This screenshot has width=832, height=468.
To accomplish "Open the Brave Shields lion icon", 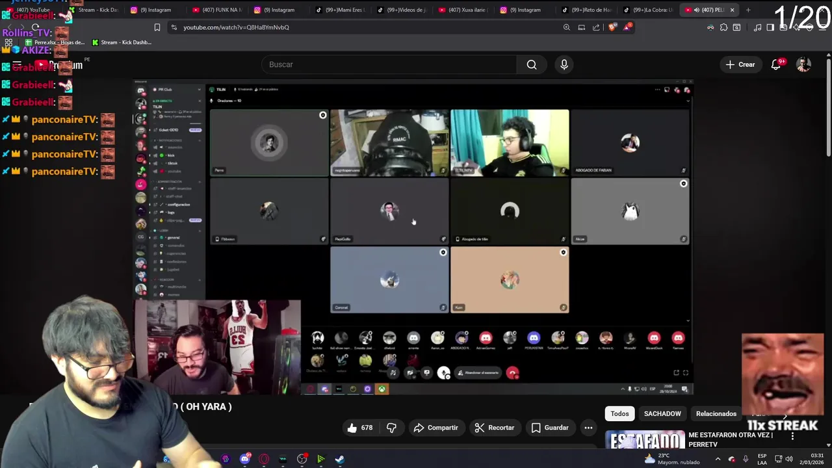I will point(613,27).
